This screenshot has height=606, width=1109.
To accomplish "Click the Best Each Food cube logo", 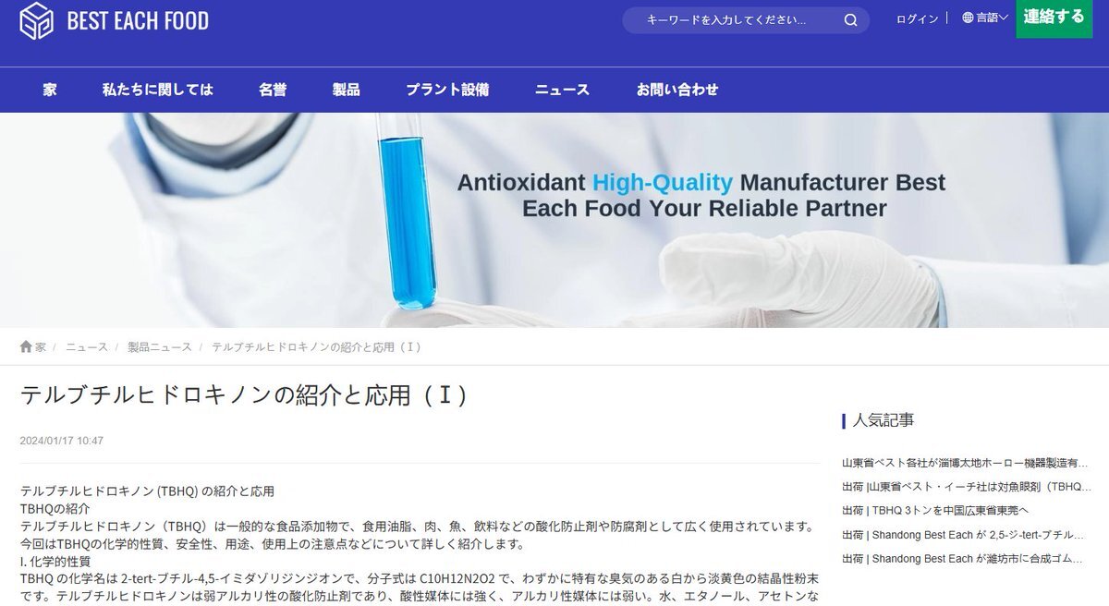I will tap(37, 20).
